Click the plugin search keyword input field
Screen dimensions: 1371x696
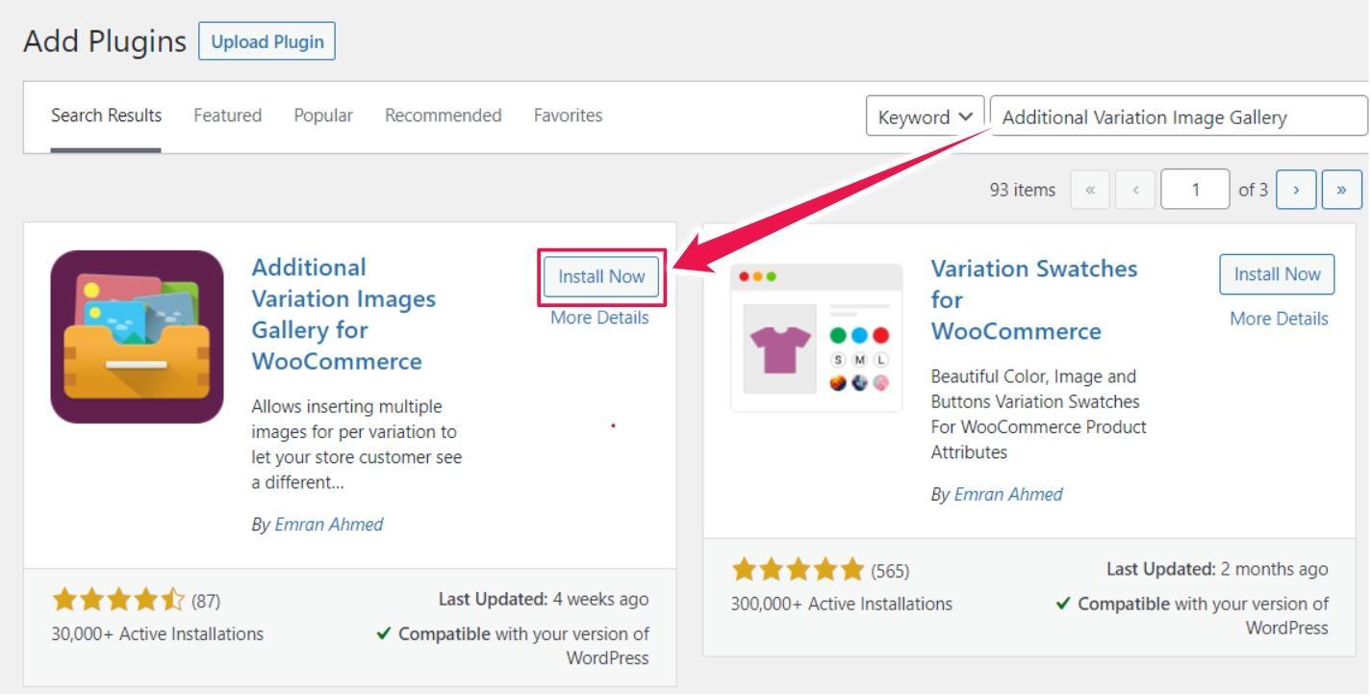click(1180, 116)
